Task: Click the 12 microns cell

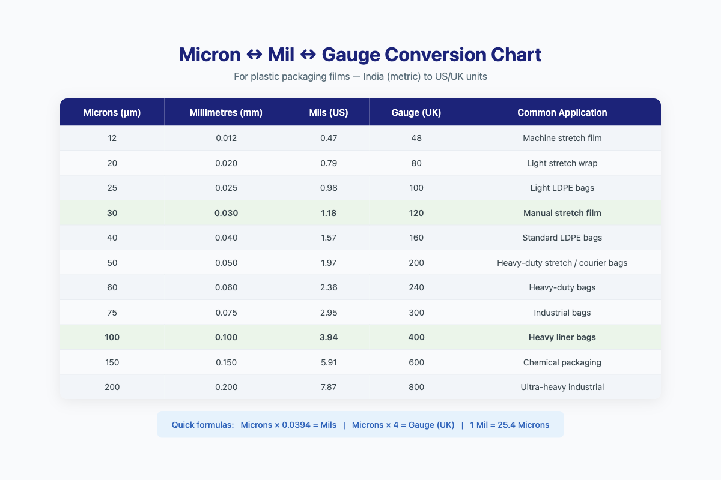Action: click(112, 138)
